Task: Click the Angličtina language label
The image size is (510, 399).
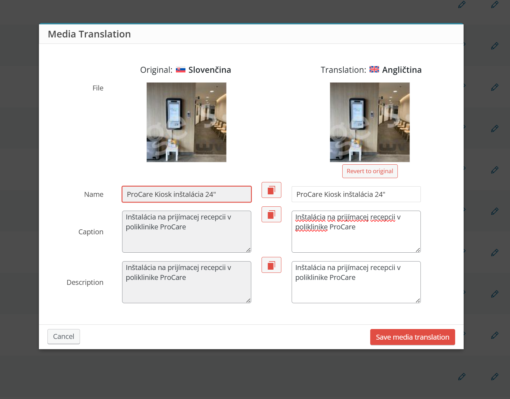Action: (x=402, y=70)
